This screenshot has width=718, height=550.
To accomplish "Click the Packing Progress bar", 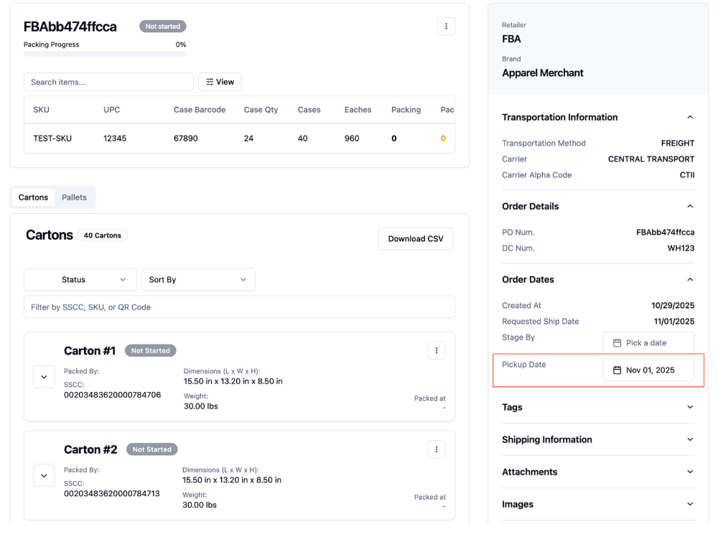I will tap(105, 54).
